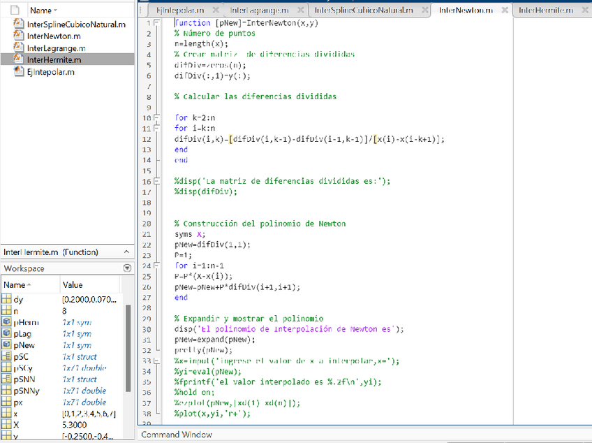Close the InterNewton.m editor tab
The image size is (592, 443).
[x=504, y=10]
